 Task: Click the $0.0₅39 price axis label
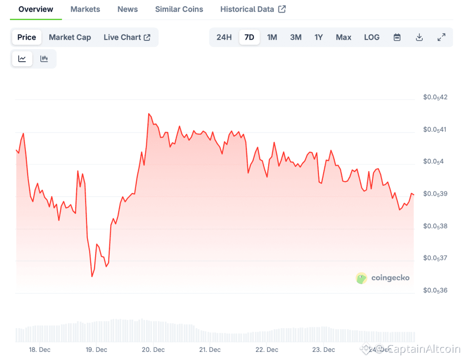tap(435, 194)
